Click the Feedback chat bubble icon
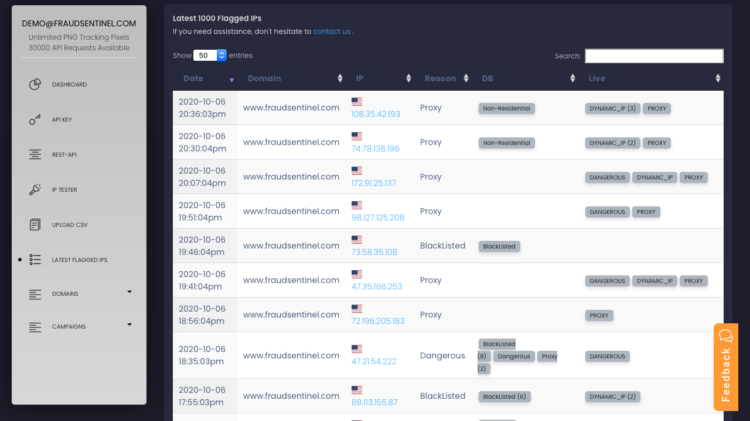 tap(726, 336)
